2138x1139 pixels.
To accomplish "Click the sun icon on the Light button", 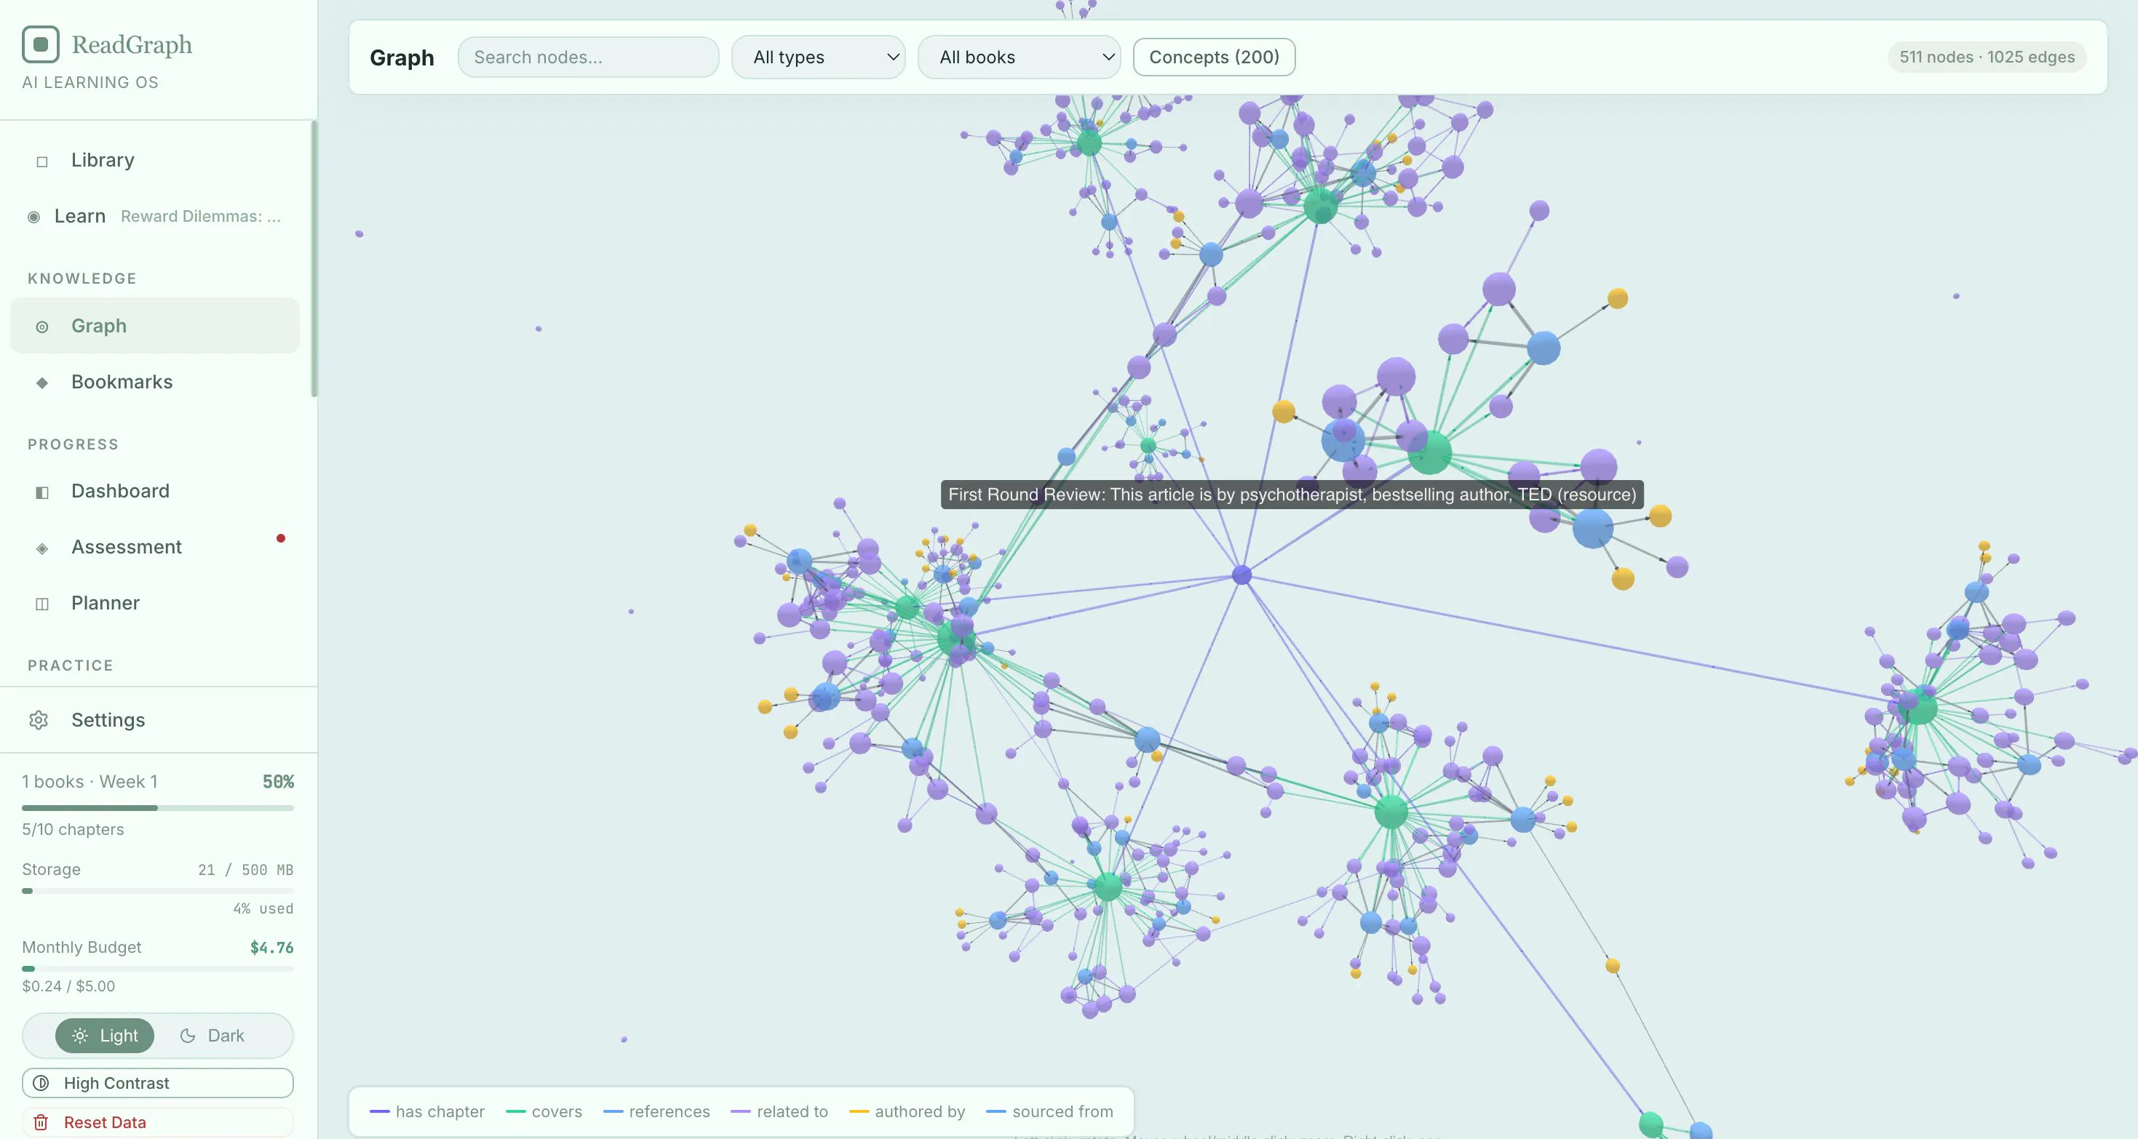I will click(x=79, y=1035).
